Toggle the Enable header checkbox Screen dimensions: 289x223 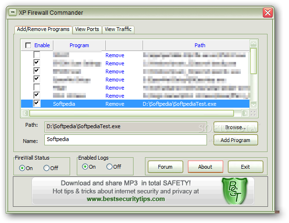[x=28, y=45]
